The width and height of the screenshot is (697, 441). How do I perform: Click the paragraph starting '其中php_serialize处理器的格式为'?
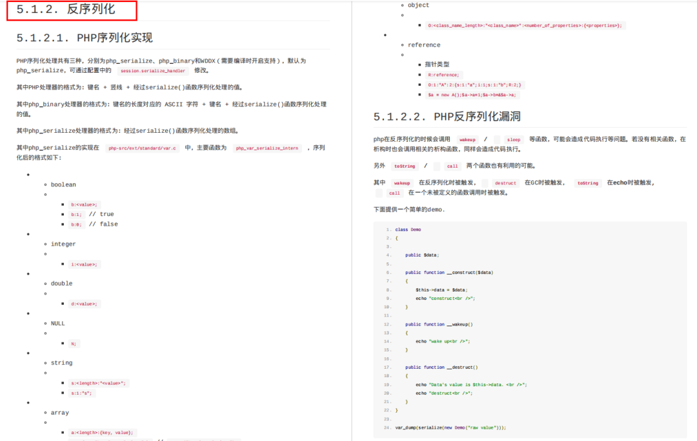pyautogui.click(x=129, y=131)
